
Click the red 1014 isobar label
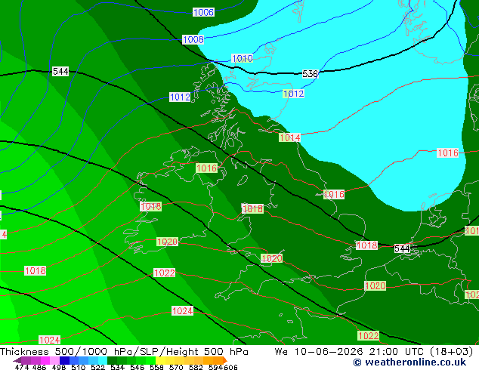click(289, 137)
